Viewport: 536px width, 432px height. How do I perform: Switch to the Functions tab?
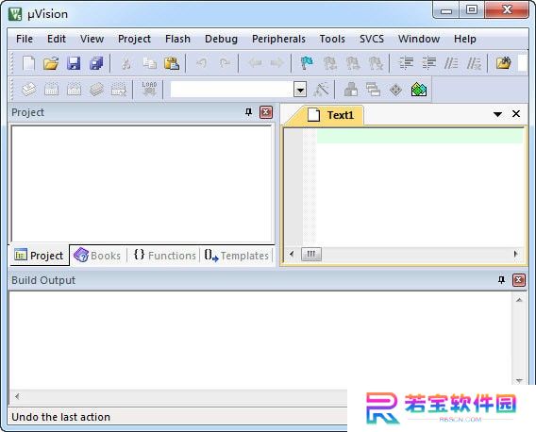[165, 256]
